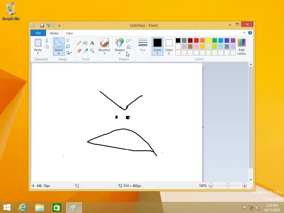Choose the lime green color swatch
Screen dimensions: 284x213
coord(215,47)
